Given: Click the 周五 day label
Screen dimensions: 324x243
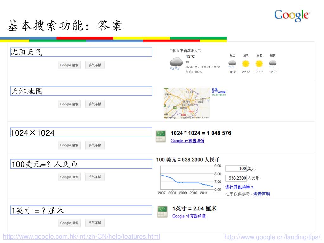Looking at the screenshot, I should (x=273, y=55).
